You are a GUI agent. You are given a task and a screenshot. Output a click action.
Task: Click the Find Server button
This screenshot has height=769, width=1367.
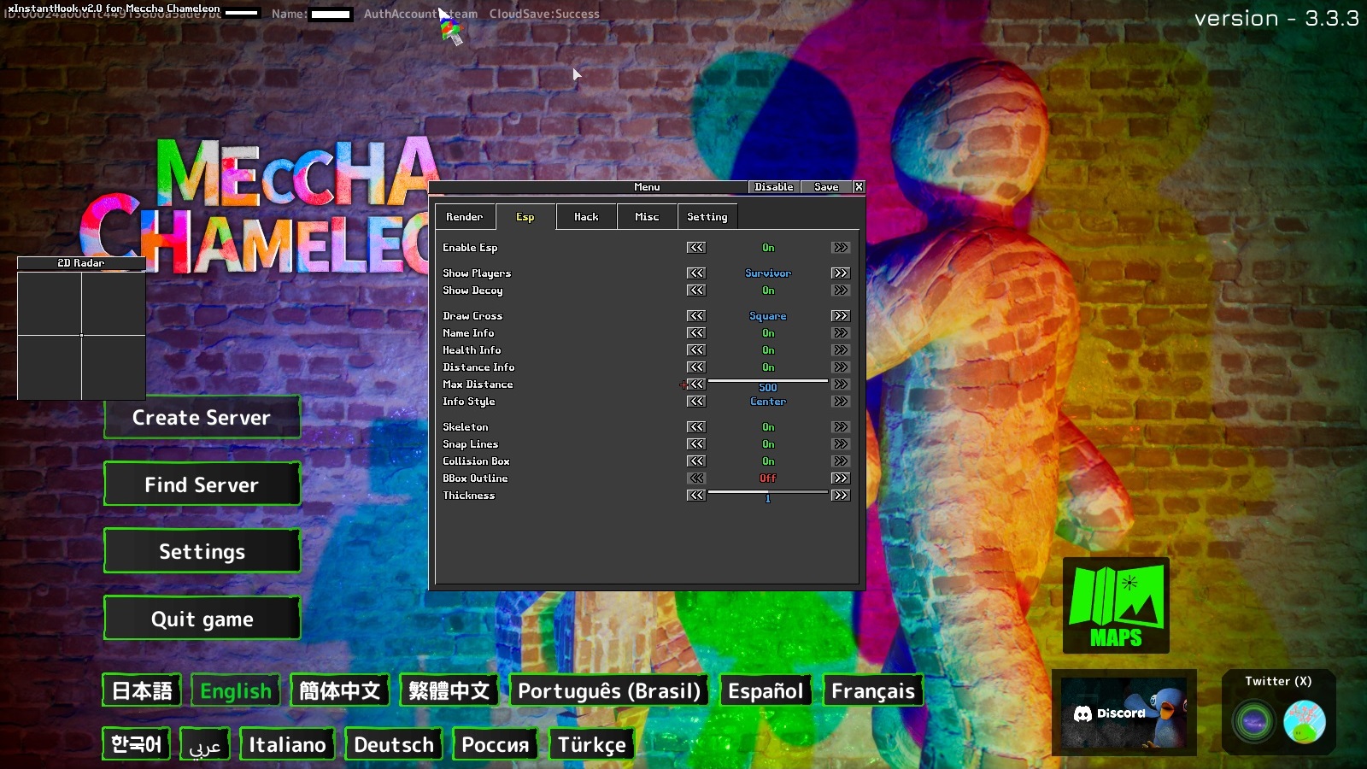[202, 484]
